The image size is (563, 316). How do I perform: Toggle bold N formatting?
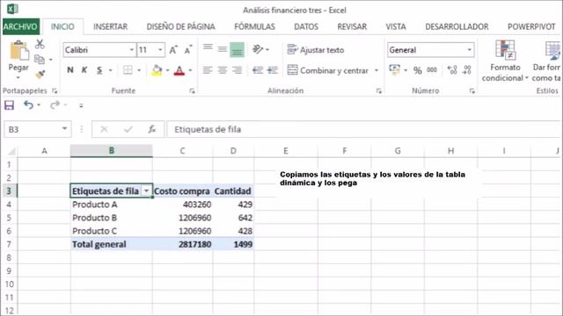(70, 70)
